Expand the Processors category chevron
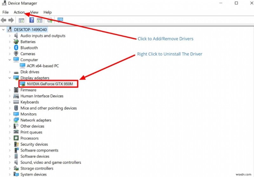254x177 pixels. (10, 138)
